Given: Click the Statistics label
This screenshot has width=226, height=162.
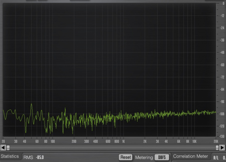Looking at the screenshot, I should coord(10,156).
